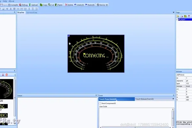
Task: Open the Device ID dialog
Action: point(102,5)
